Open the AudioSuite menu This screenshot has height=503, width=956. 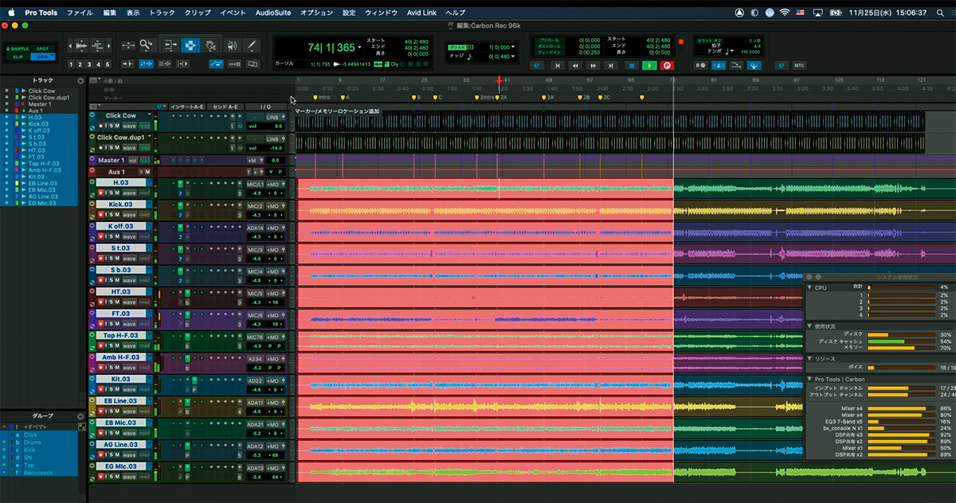point(274,13)
